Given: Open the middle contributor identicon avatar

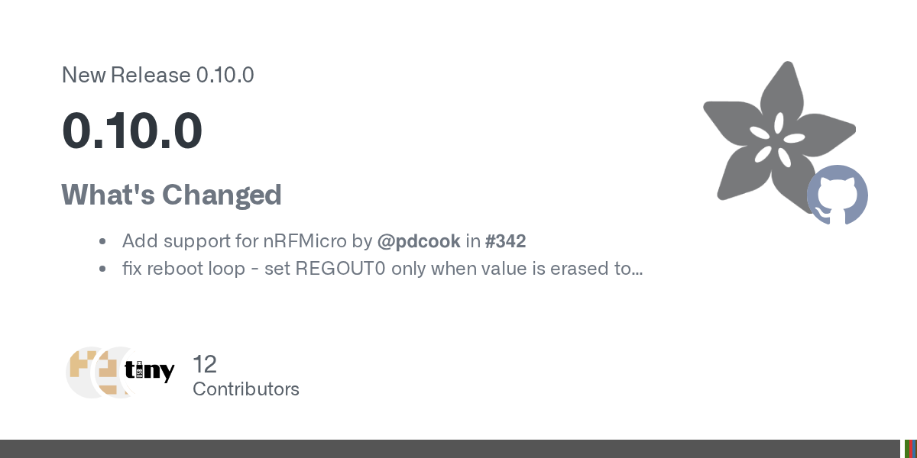Looking at the screenshot, I should coord(116,372).
